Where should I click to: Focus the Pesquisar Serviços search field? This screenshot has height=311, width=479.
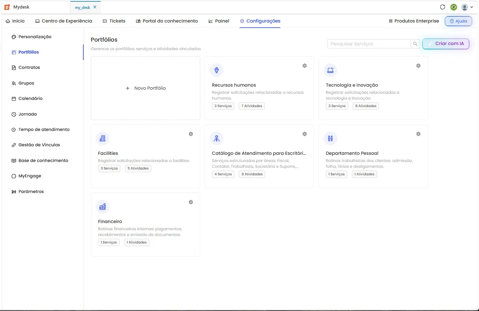[369, 44]
